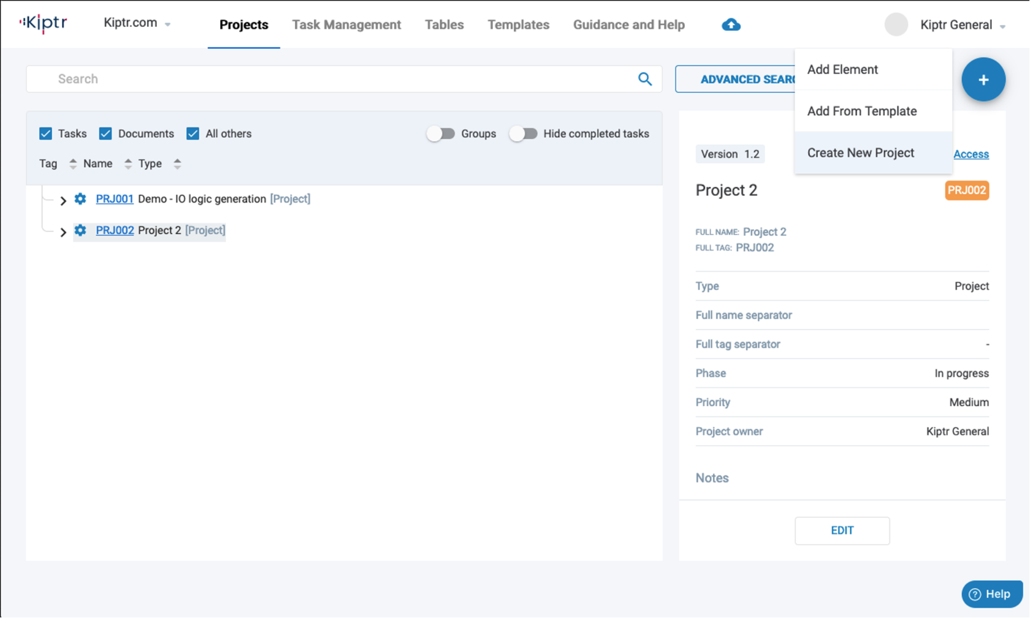Click the blue plus button
Image resolution: width=1030 pixels, height=618 pixels.
983,79
